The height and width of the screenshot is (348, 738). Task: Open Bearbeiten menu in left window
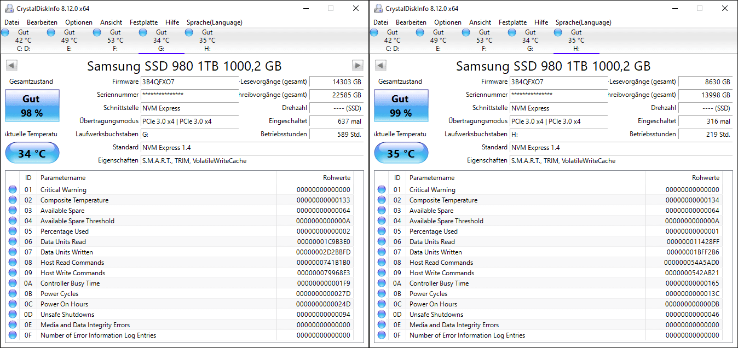42,22
